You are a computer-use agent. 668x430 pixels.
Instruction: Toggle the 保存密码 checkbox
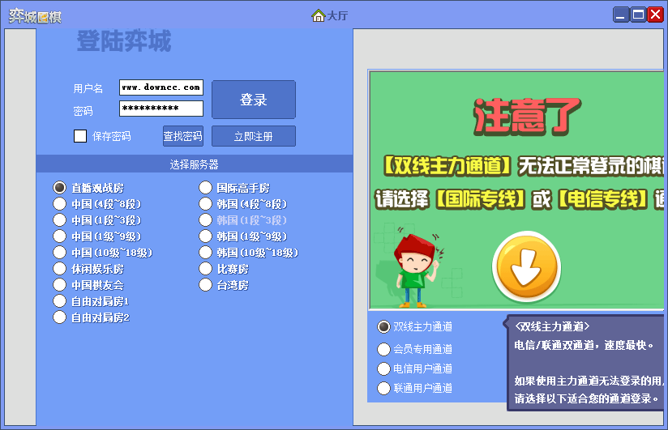[x=80, y=136]
